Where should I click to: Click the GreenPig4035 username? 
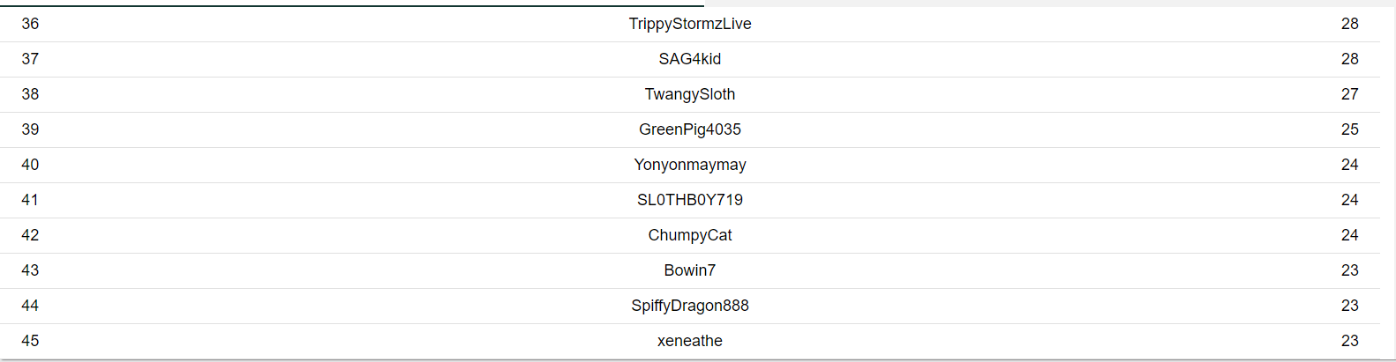tap(690, 129)
